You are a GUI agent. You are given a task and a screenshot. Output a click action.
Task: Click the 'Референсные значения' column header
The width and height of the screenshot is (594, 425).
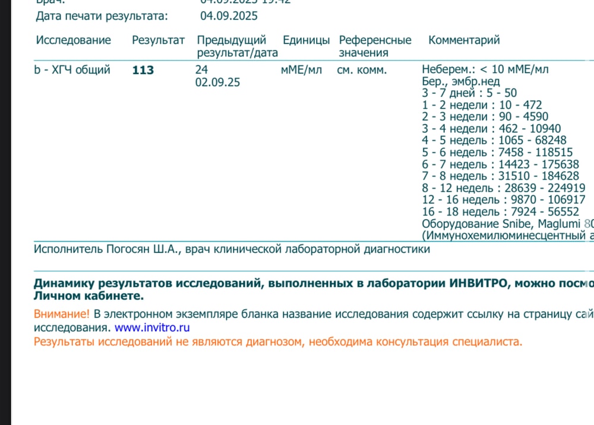click(375, 46)
